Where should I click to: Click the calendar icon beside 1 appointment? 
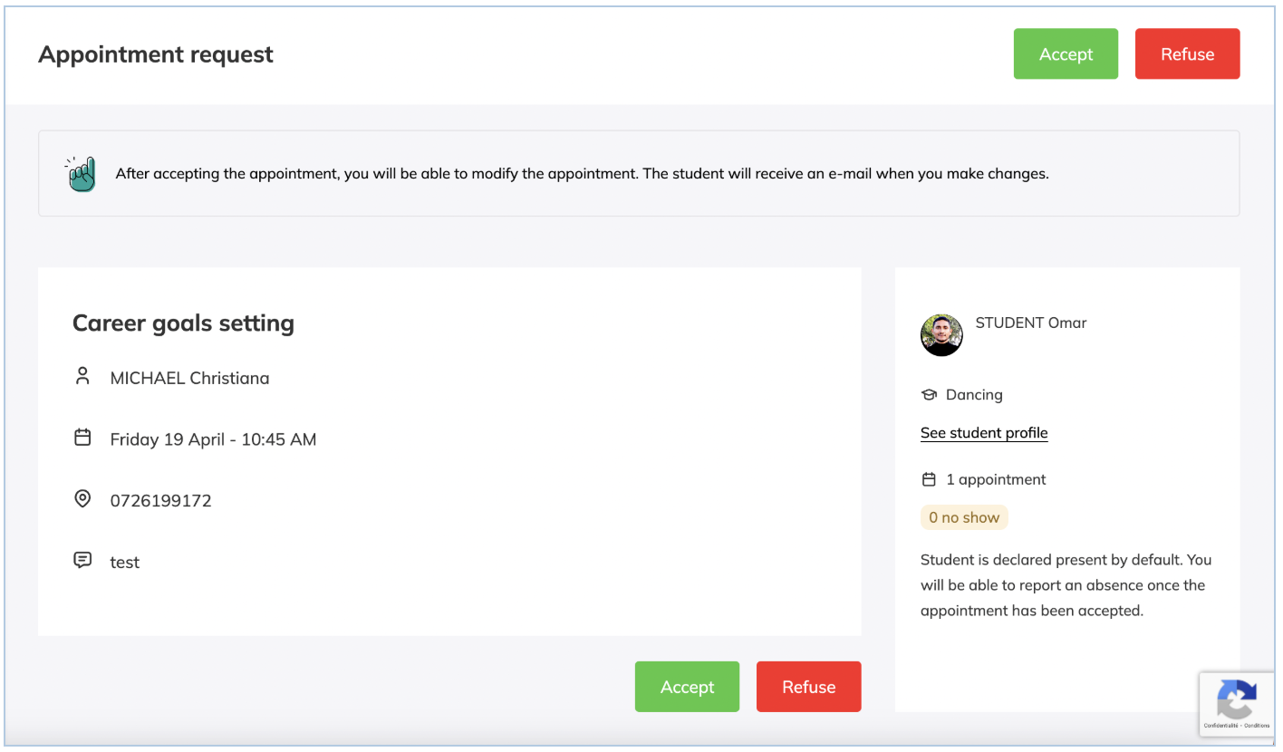click(929, 479)
